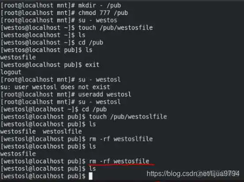Click the rm -rf westoslfile command

pyautogui.click(x=121, y=139)
